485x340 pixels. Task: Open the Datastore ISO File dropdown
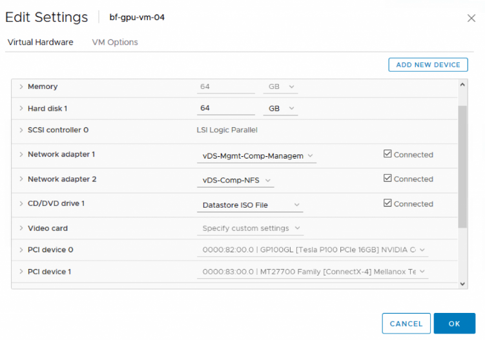pyautogui.click(x=249, y=205)
